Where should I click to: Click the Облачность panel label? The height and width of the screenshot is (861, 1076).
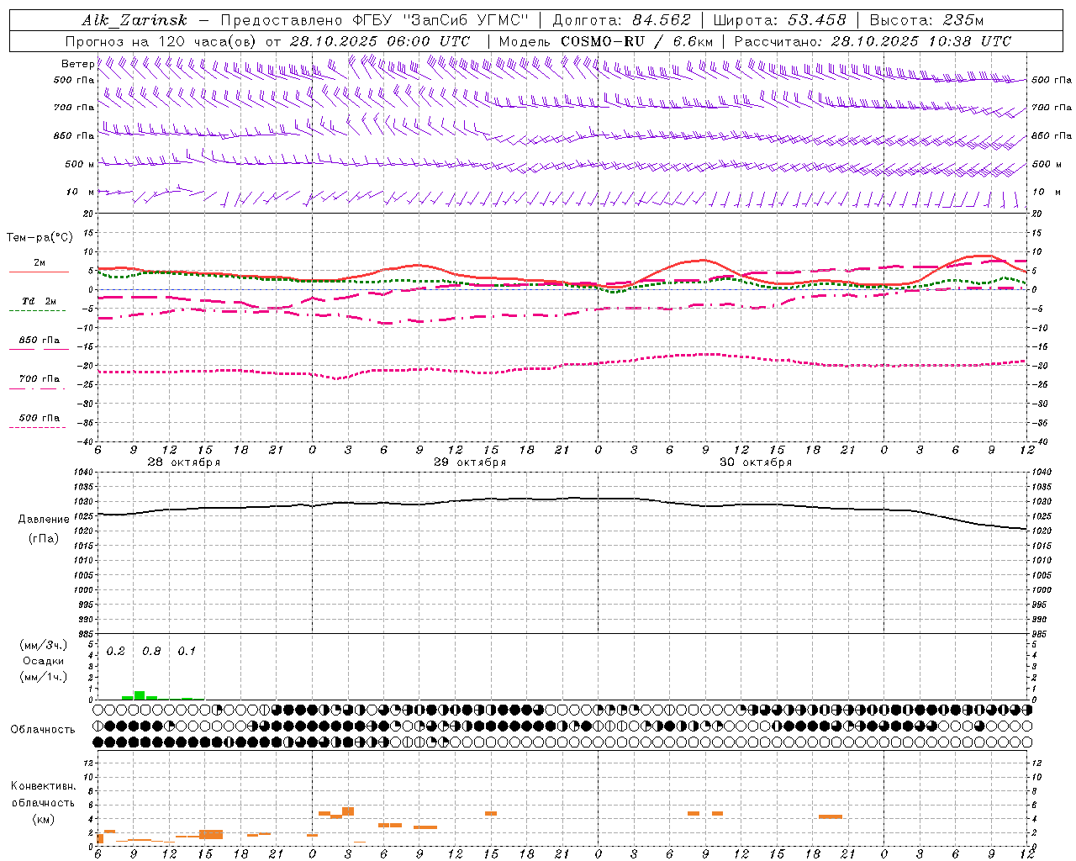click(43, 729)
